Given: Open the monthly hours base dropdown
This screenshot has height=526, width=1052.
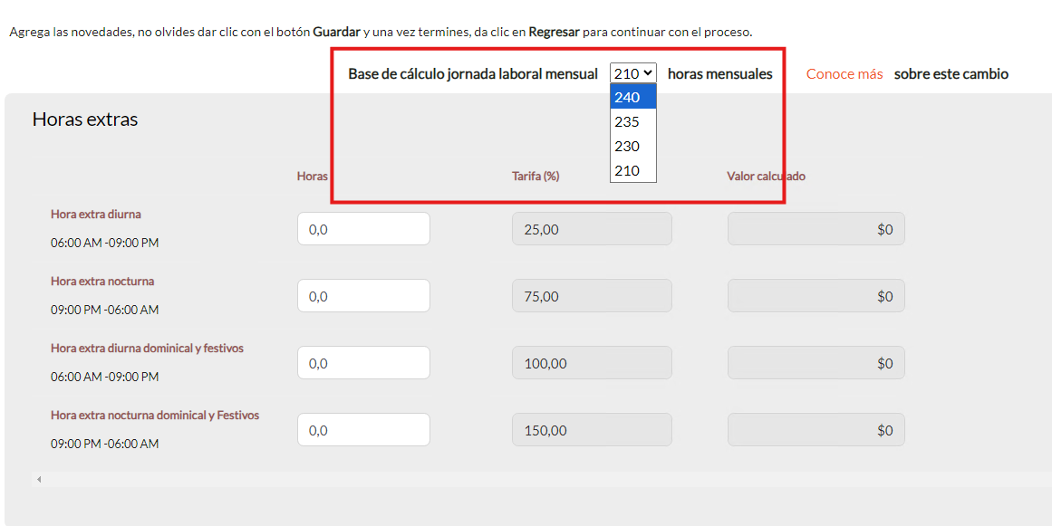Looking at the screenshot, I should tap(632, 73).
